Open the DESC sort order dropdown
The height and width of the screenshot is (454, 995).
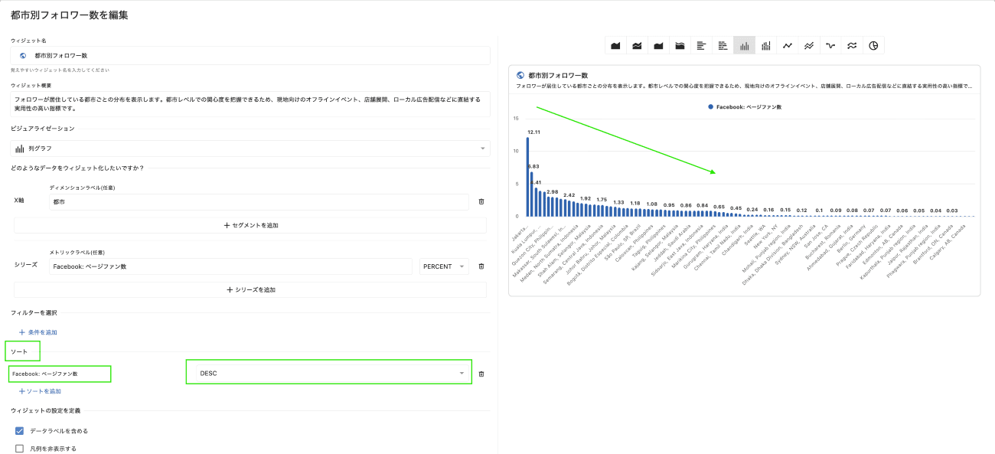click(329, 373)
